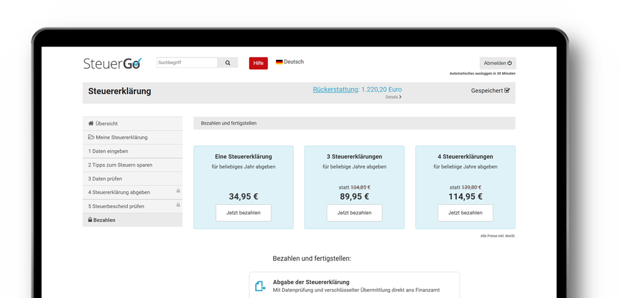Click the 4 Steuererklärungen card title

coord(465,157)
